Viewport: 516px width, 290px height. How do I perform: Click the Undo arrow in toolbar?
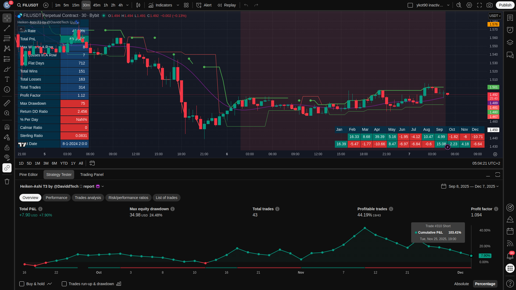(x=246, y=5)
